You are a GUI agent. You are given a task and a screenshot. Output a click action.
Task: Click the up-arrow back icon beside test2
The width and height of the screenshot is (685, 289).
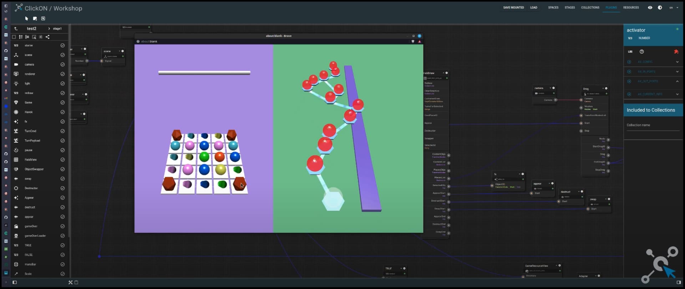point(16,29)
